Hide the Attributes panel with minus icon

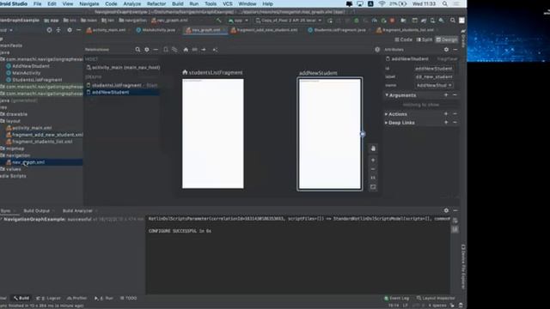pos(455,50)
